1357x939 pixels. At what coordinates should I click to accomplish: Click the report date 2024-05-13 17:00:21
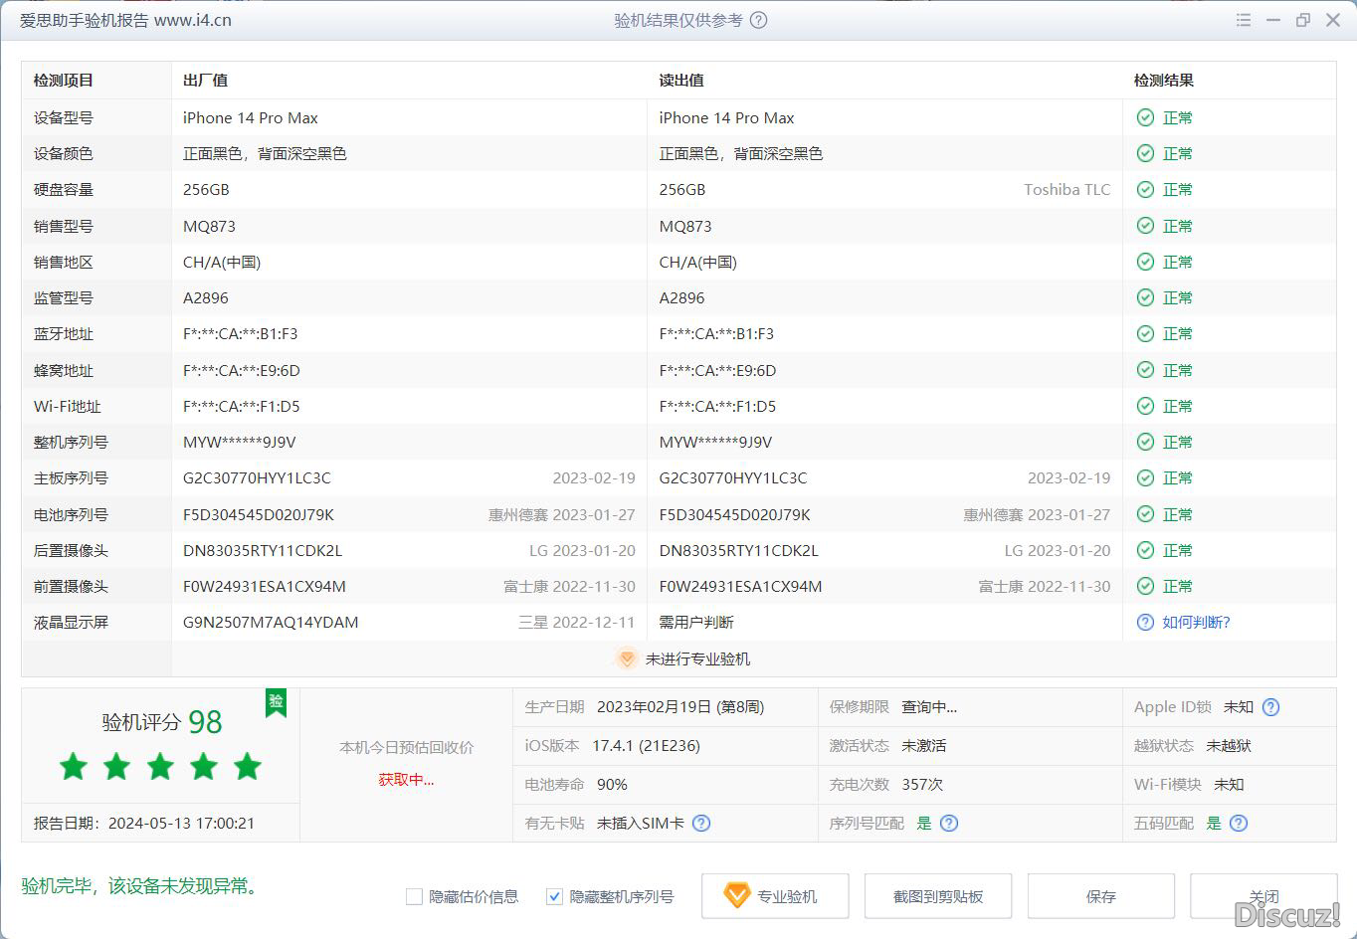pos(181,823)
